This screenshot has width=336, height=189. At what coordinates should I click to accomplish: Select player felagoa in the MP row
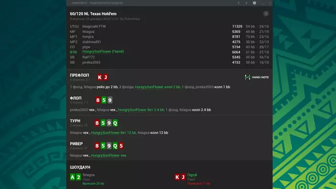click(88, 32)
